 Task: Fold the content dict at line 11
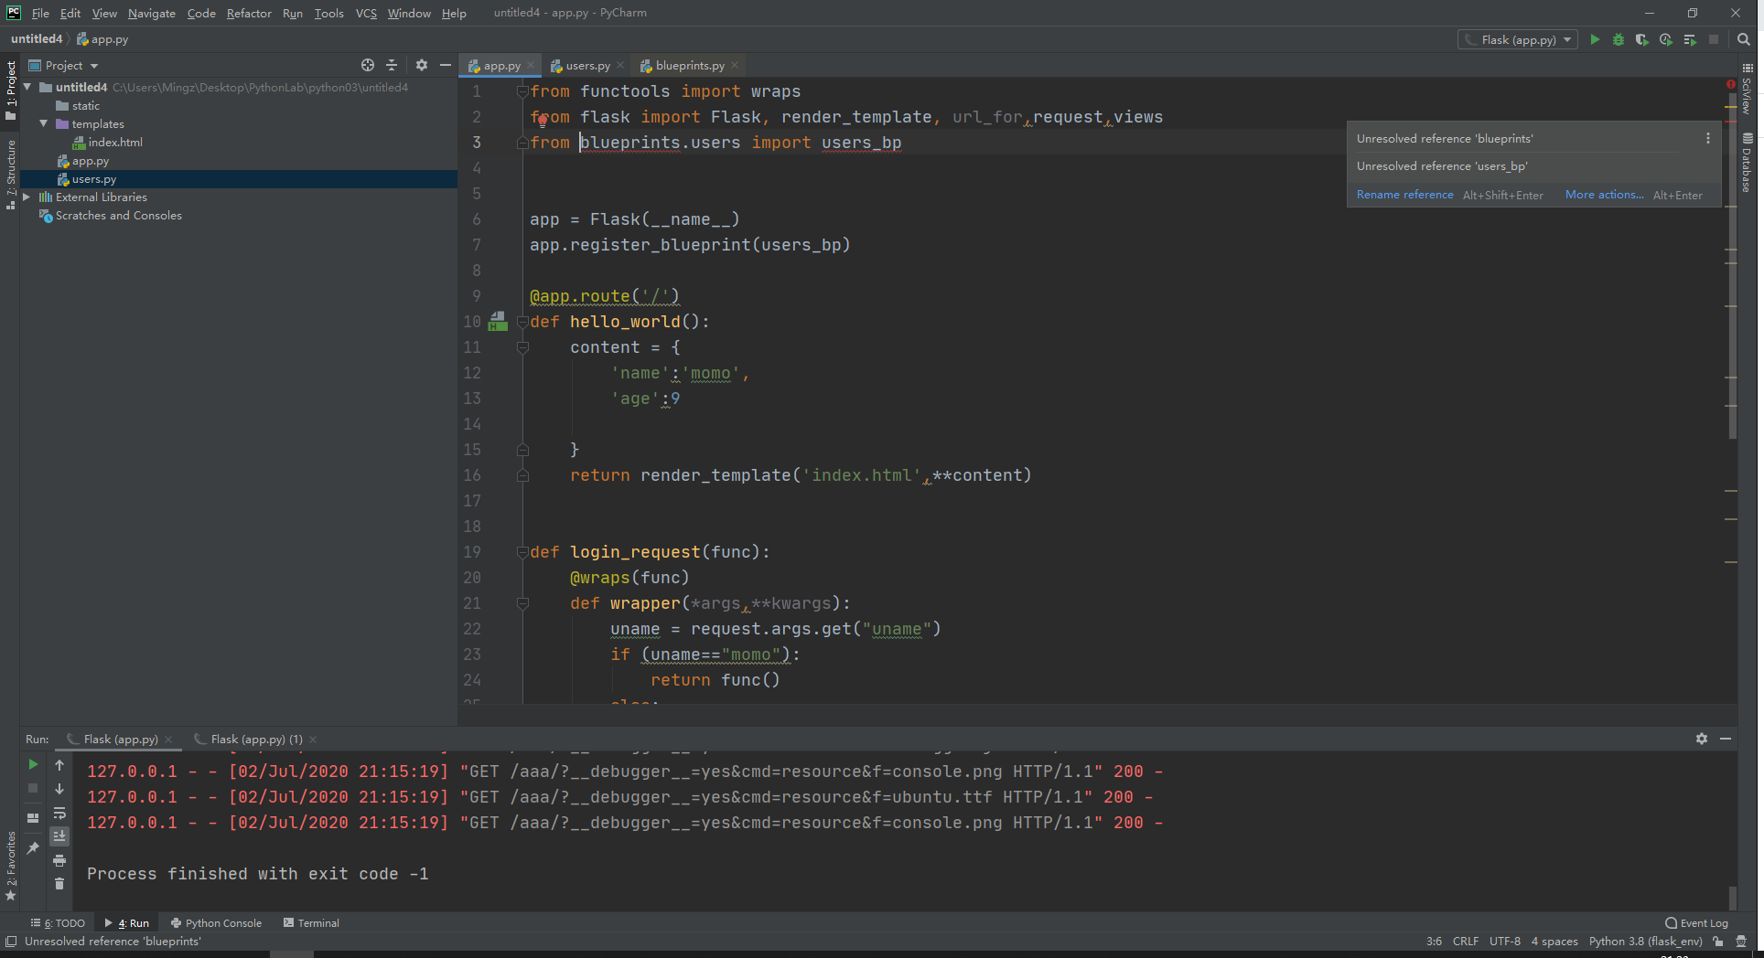point(522,347)
